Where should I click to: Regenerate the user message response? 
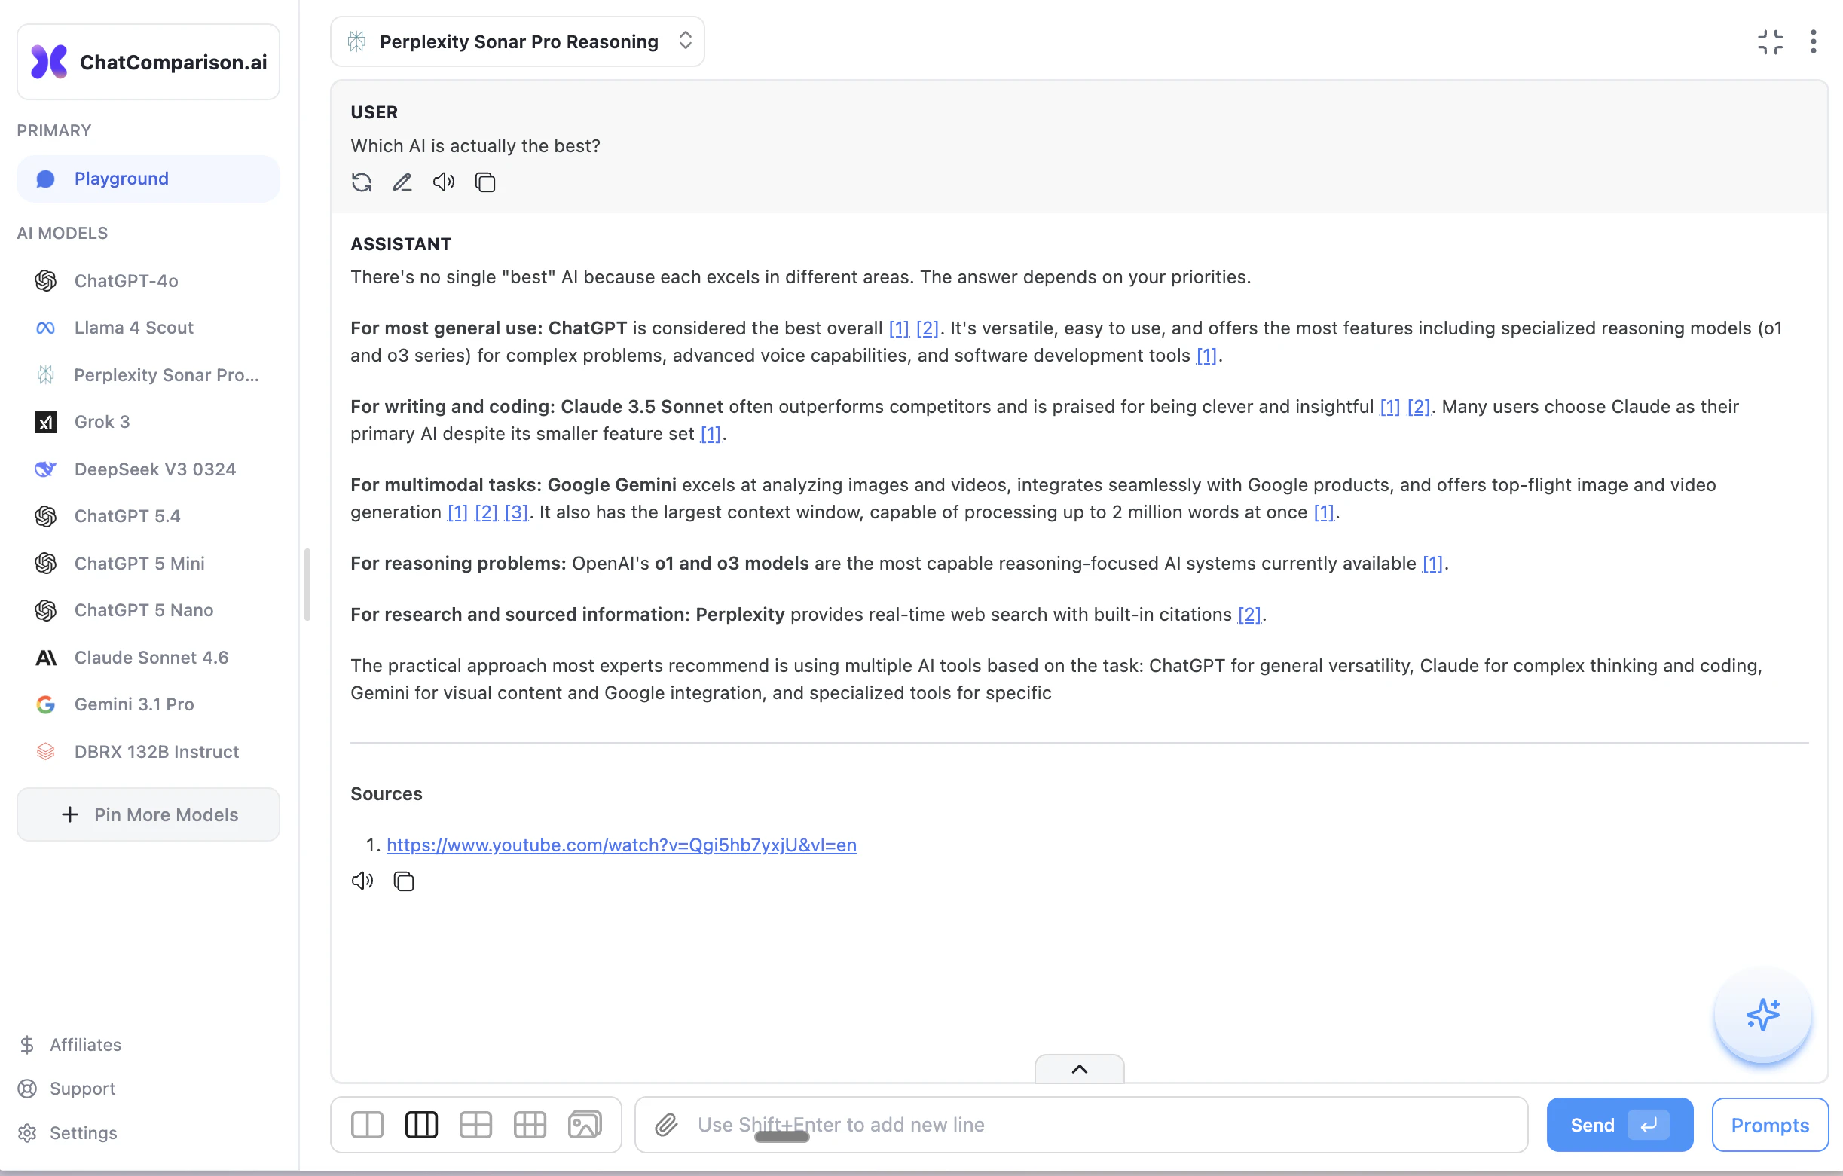(361, 182)
